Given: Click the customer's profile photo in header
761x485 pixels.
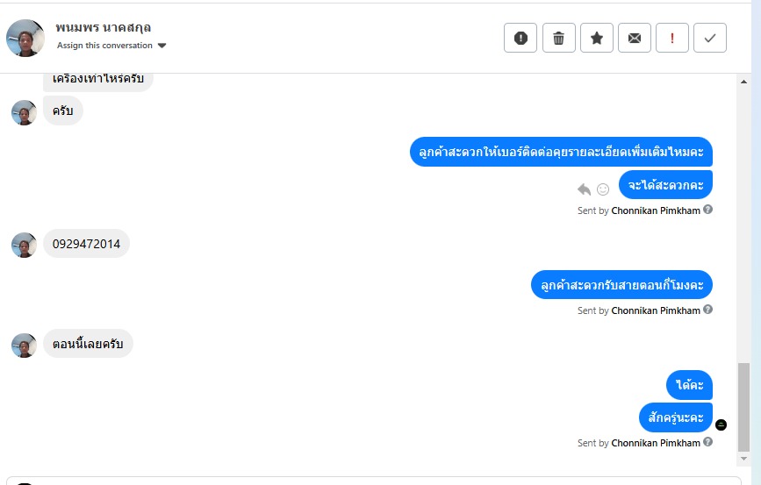Looking at the screenshot, I should pos(25,38).
